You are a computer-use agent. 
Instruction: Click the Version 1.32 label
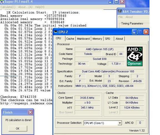pyautogui.click(x=137, y=131)
